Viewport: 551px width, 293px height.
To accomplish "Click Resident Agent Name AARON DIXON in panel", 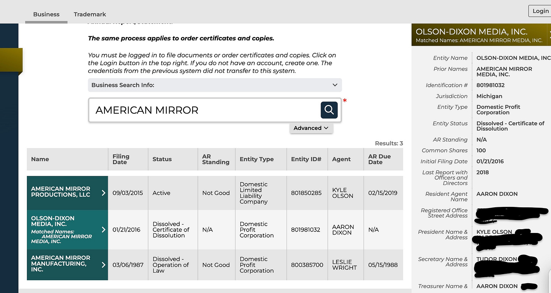I will (497, 194).
